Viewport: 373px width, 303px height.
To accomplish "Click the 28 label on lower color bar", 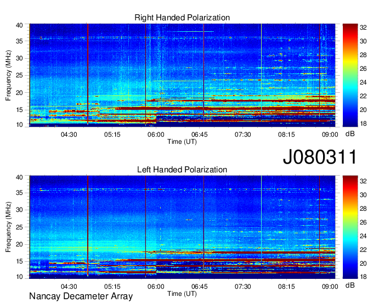I will point(363,209).
